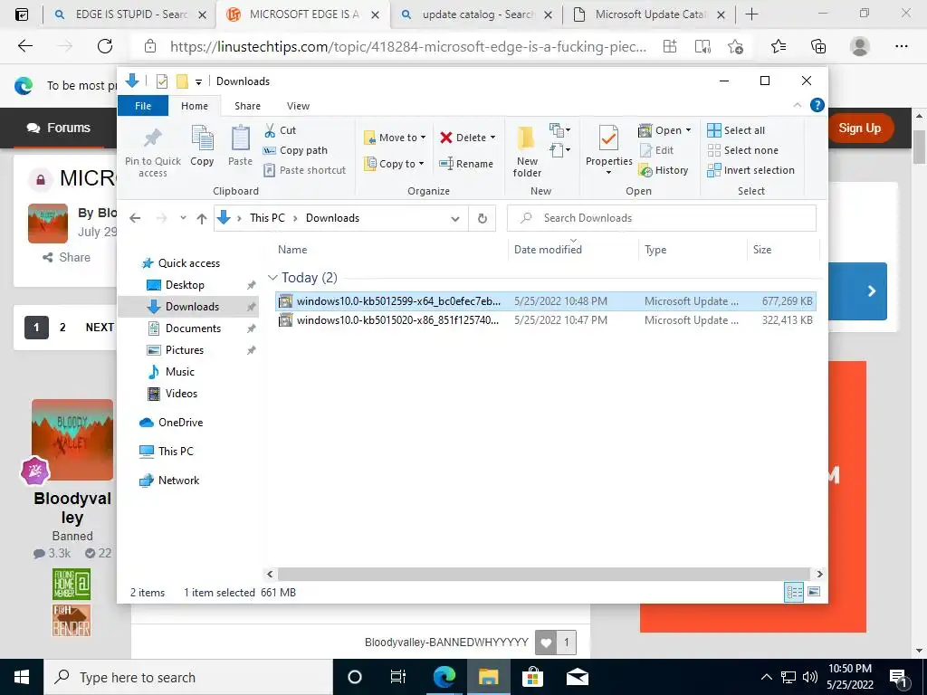
Task: Switch to the View ribbon tab
Action: [x=298, y=106]
